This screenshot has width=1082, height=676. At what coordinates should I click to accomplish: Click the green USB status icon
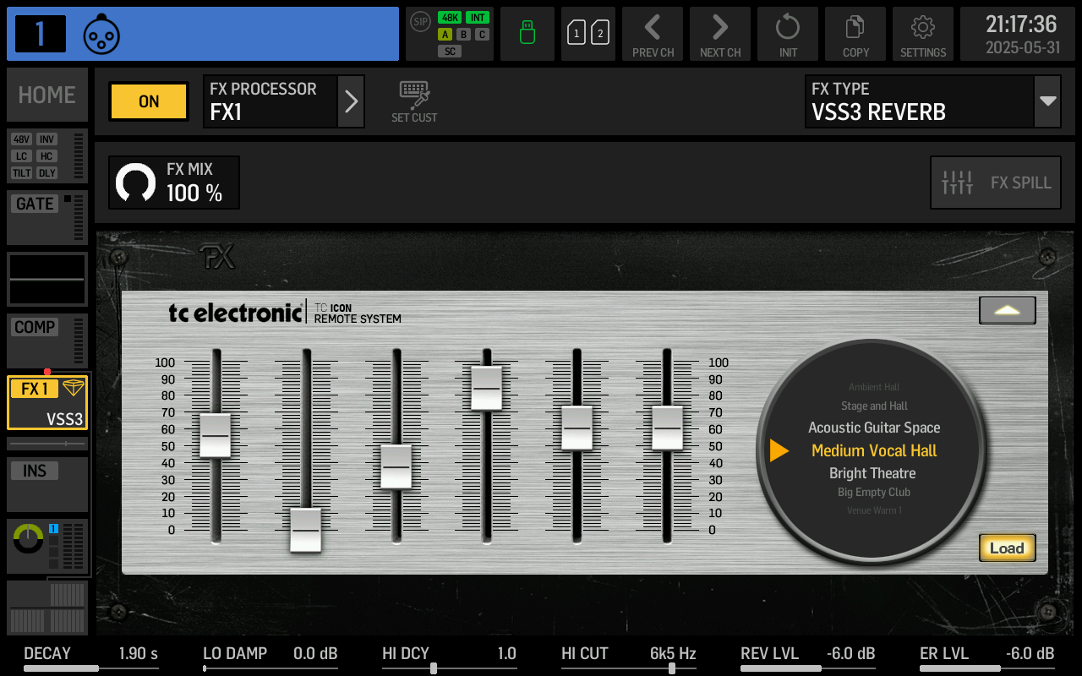527,34
